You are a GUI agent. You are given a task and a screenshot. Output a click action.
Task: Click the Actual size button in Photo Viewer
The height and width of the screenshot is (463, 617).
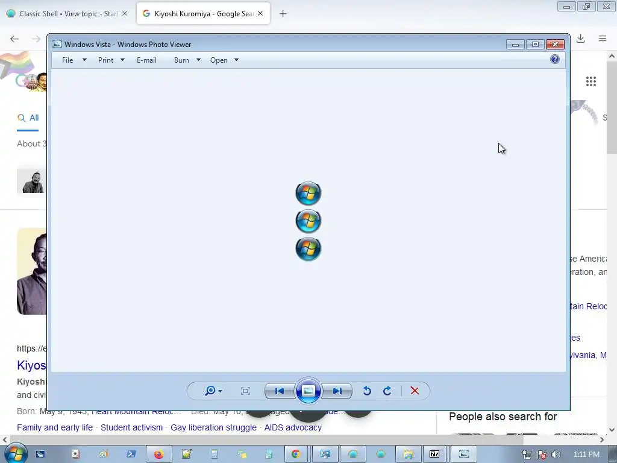coord(245,391)
